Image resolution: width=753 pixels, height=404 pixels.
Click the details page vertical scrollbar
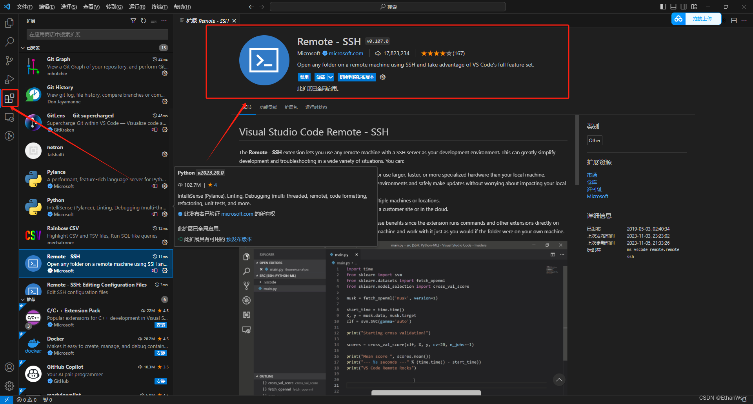pyautogui.click(x=577, y=149)
